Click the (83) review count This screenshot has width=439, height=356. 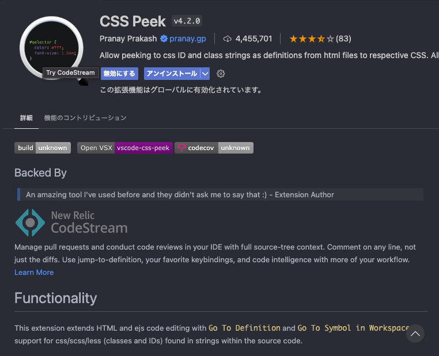tap(343, 39)
